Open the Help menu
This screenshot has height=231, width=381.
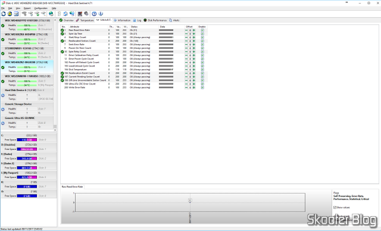click(x=54, y=8)
